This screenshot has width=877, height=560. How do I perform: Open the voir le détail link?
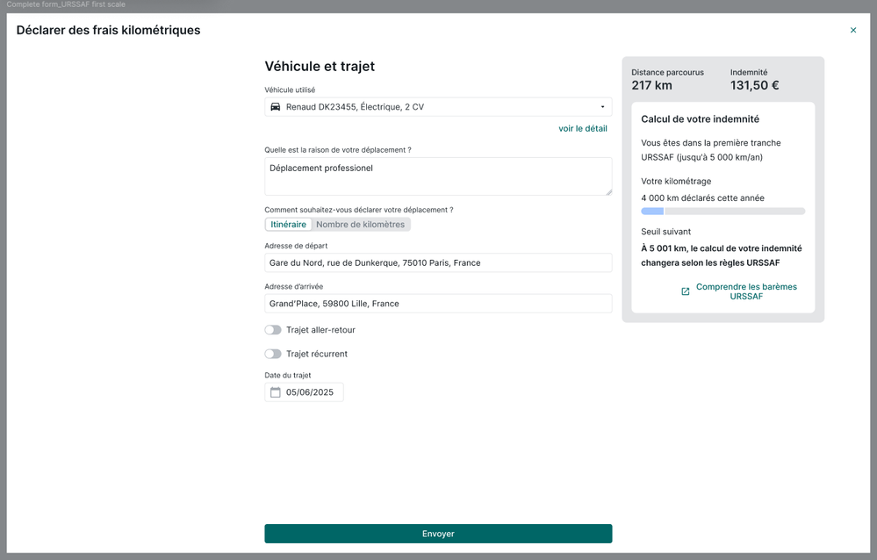click(582, 129)
